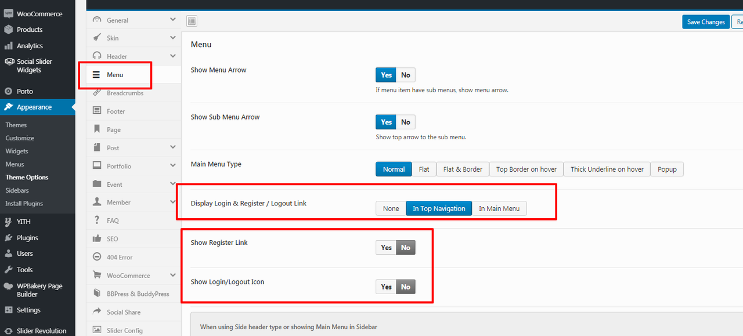Expand the WooCommerce options section chevron
Viewport: 743px width, 336px height.
173,275
